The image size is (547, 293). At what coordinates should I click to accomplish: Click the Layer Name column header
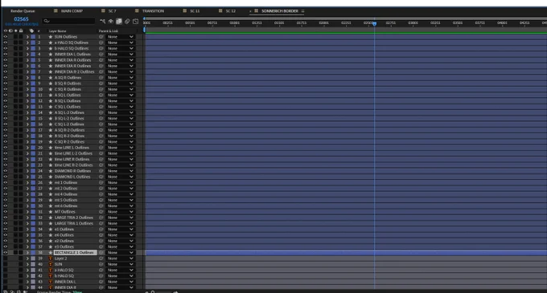click(58, 31)
